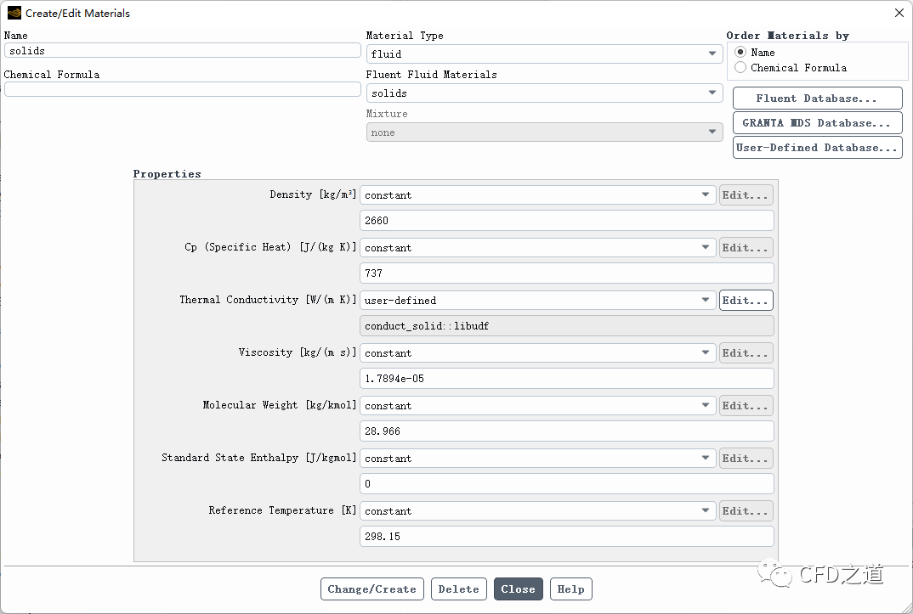The height and width of the screenshot is (614, 913).
Task: Click Edit for Thermal Conductivity
Action: 746,300
